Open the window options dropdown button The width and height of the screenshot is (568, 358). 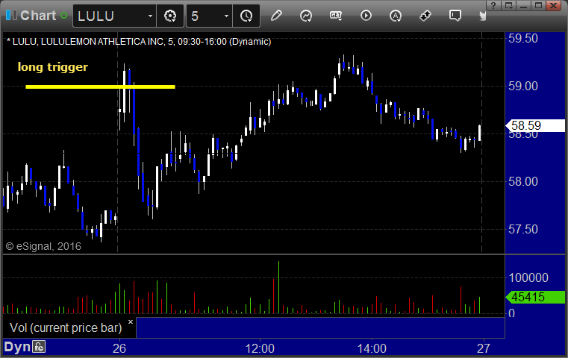click(x=508, y=5)
